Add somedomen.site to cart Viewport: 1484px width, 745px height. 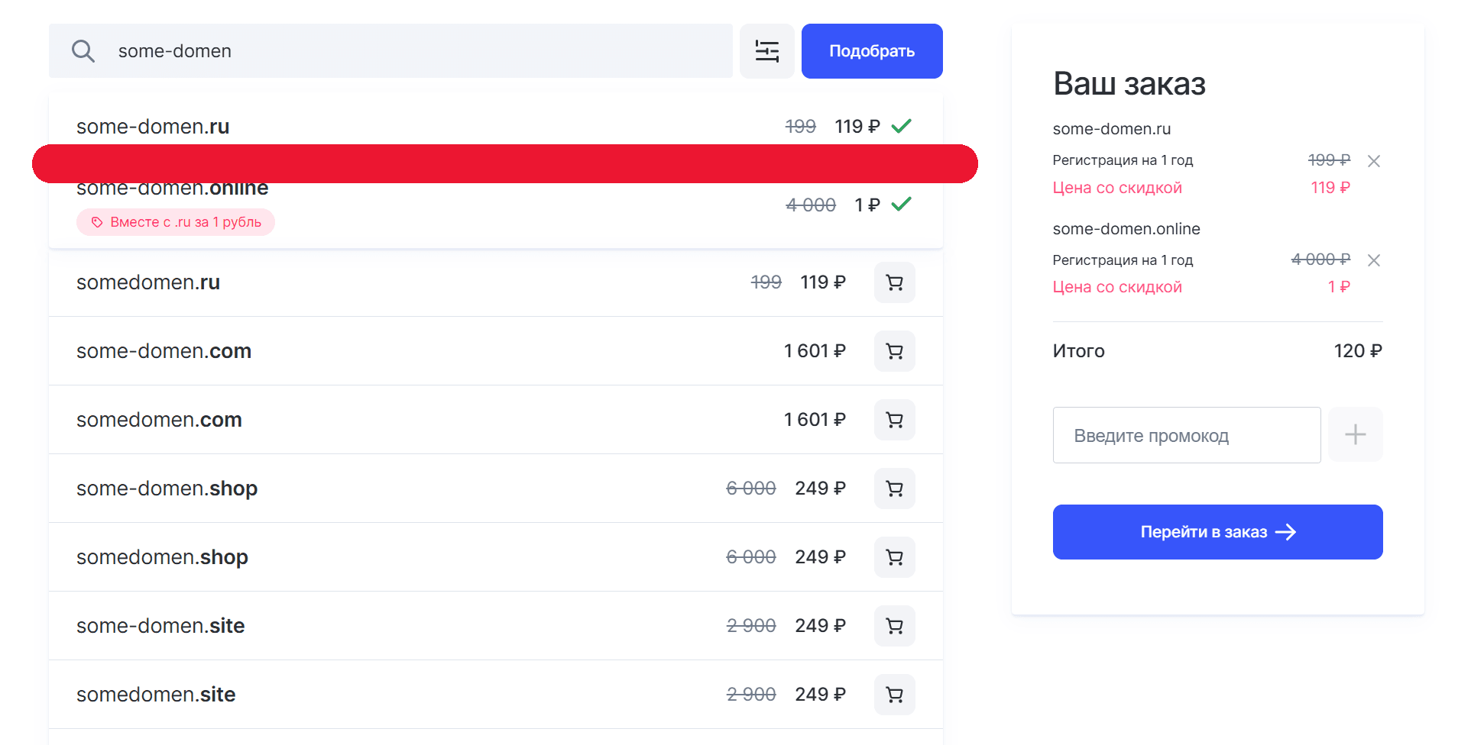(x=895, y=695)
